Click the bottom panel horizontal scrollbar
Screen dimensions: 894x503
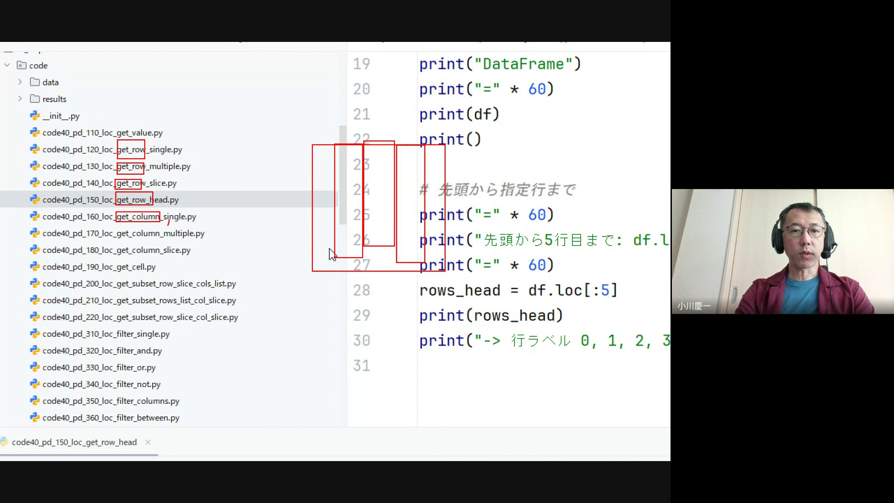click(79, 455)
